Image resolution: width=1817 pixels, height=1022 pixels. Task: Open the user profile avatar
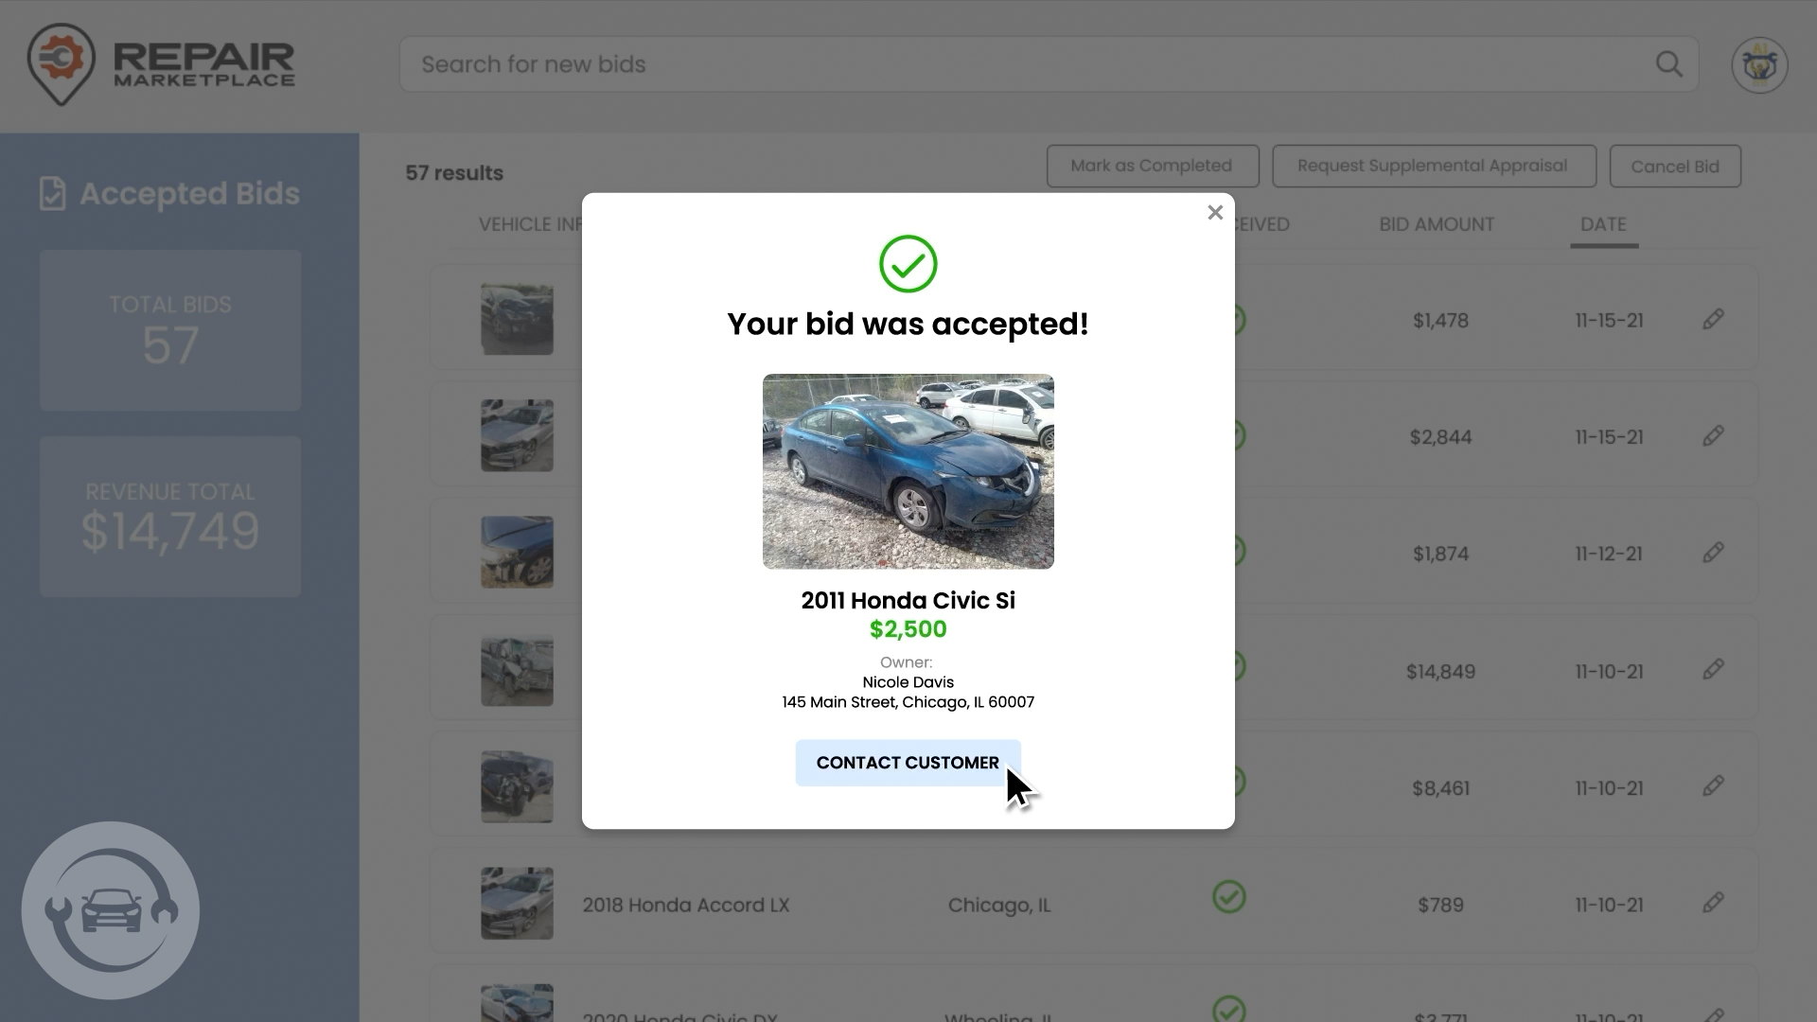(1758, 65)
